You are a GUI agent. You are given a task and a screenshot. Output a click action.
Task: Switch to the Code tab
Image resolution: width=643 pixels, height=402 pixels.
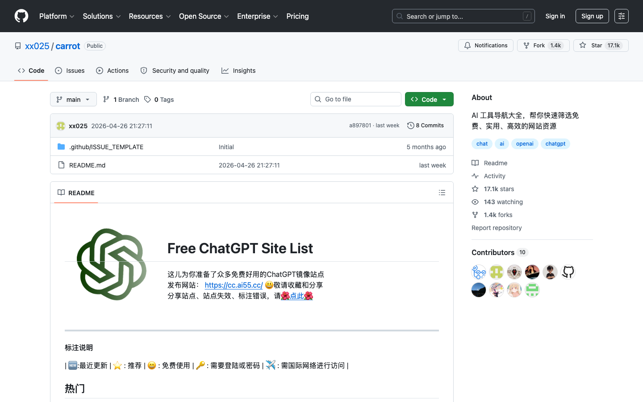point(31,71)
